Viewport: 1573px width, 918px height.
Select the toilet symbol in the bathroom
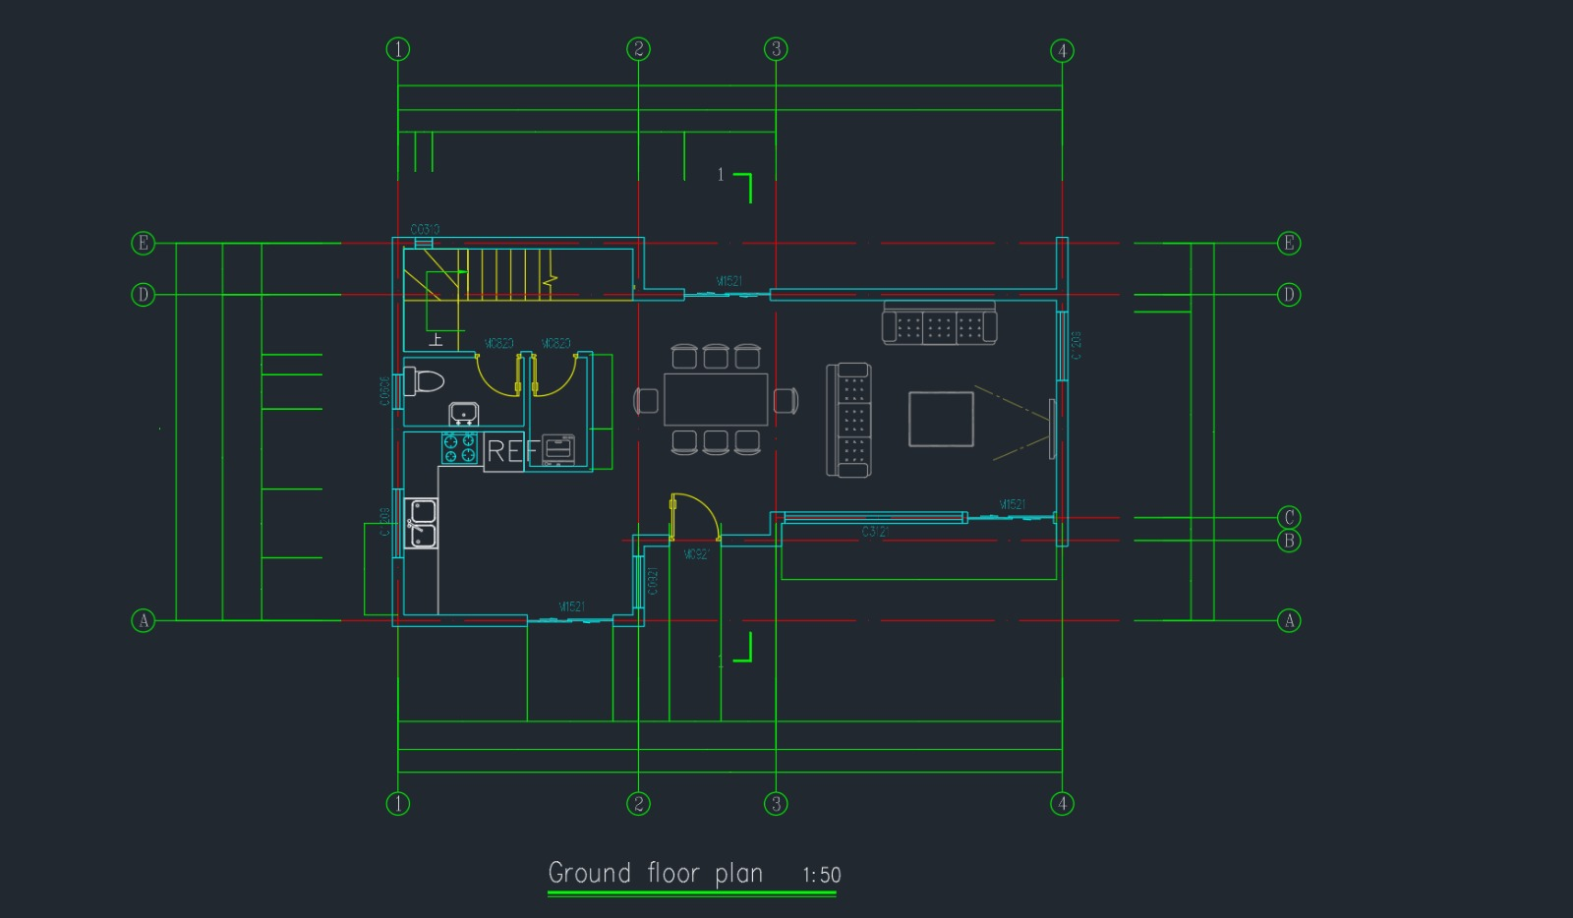pos(424,380)
